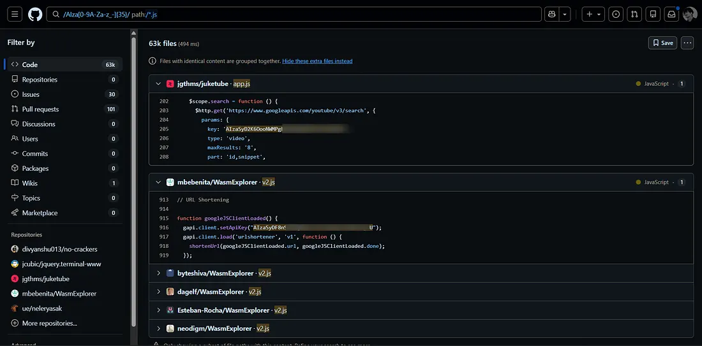702x346 pixels.
Task: Filter by divyanshu013/no-crackers repository
Action: (x=65, y=249)
